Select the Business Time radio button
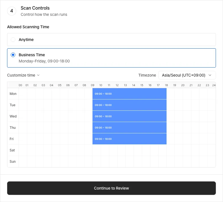 click(x=13, y=55)
